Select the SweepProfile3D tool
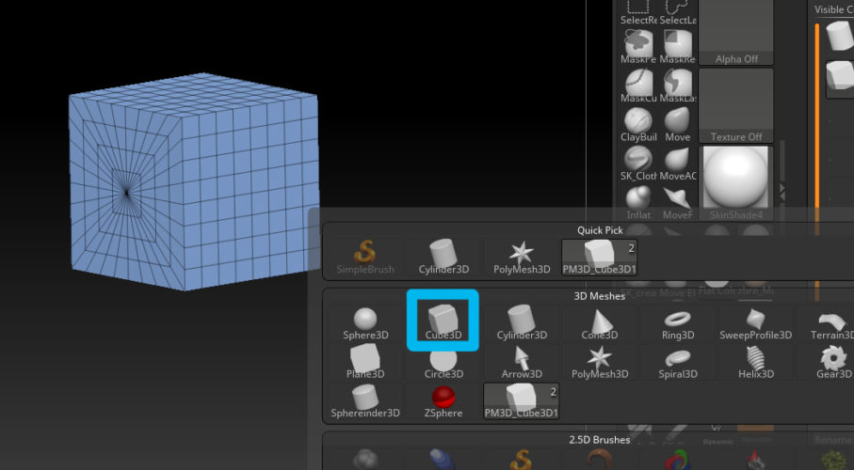This screenshot has width=854, height=470. point(755,322)
